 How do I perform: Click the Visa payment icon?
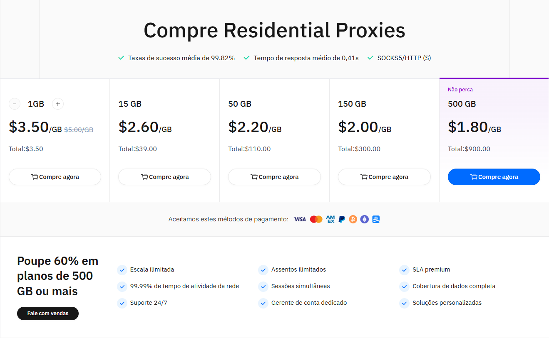coord(300,219)
